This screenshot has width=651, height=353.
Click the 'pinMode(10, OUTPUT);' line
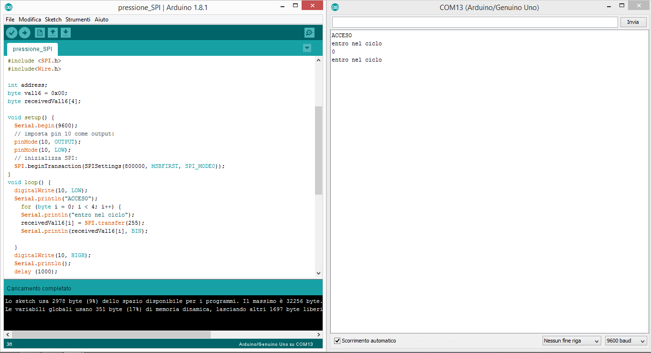[x=48, y=142]
